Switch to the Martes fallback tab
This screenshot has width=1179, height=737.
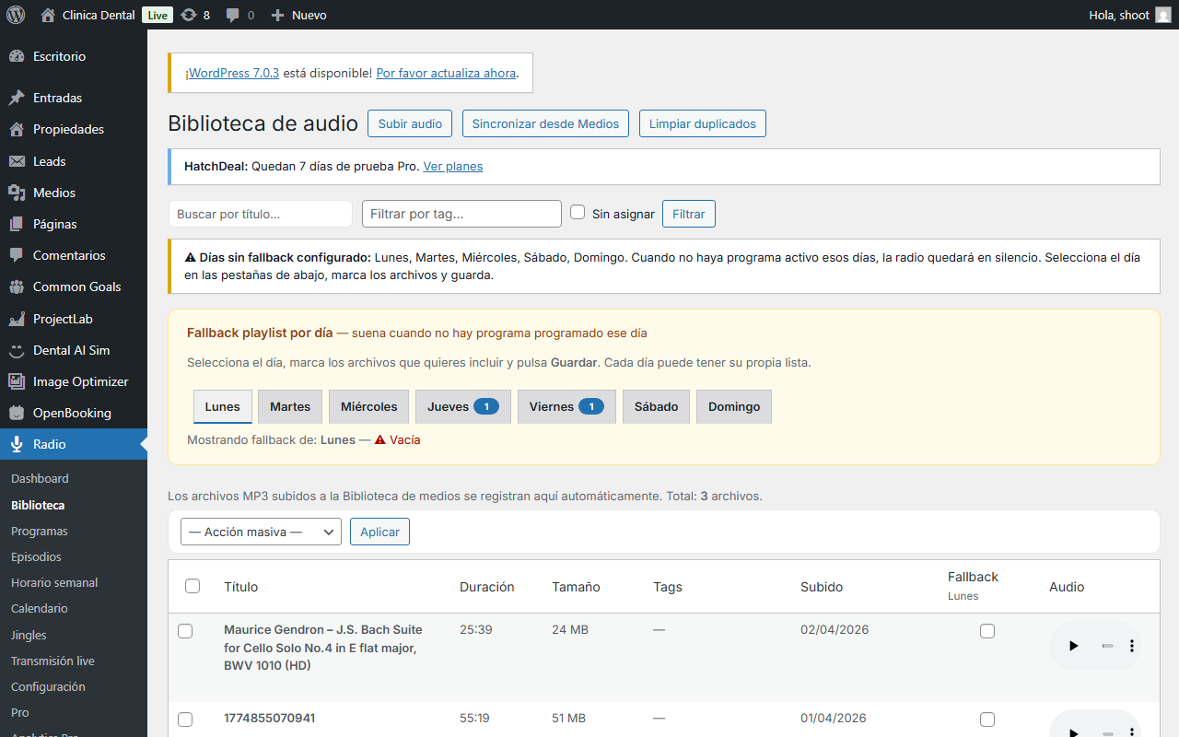pos(290,406)
